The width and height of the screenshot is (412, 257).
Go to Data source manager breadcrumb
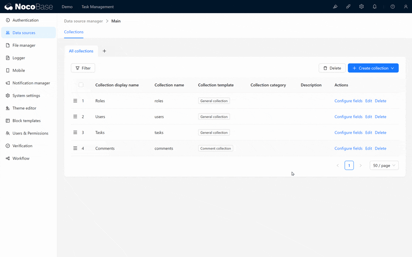[x=83, y=21]
